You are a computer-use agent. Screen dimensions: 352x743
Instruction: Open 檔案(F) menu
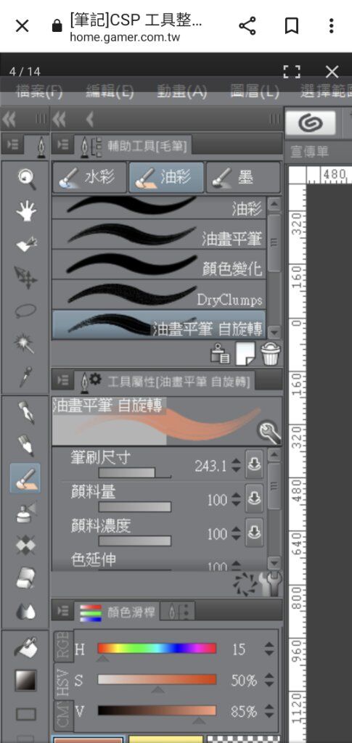point(39,91)
